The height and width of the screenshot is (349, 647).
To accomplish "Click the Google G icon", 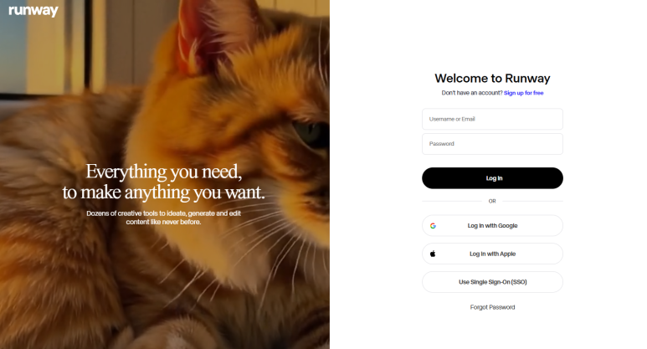I will [433, 226].
